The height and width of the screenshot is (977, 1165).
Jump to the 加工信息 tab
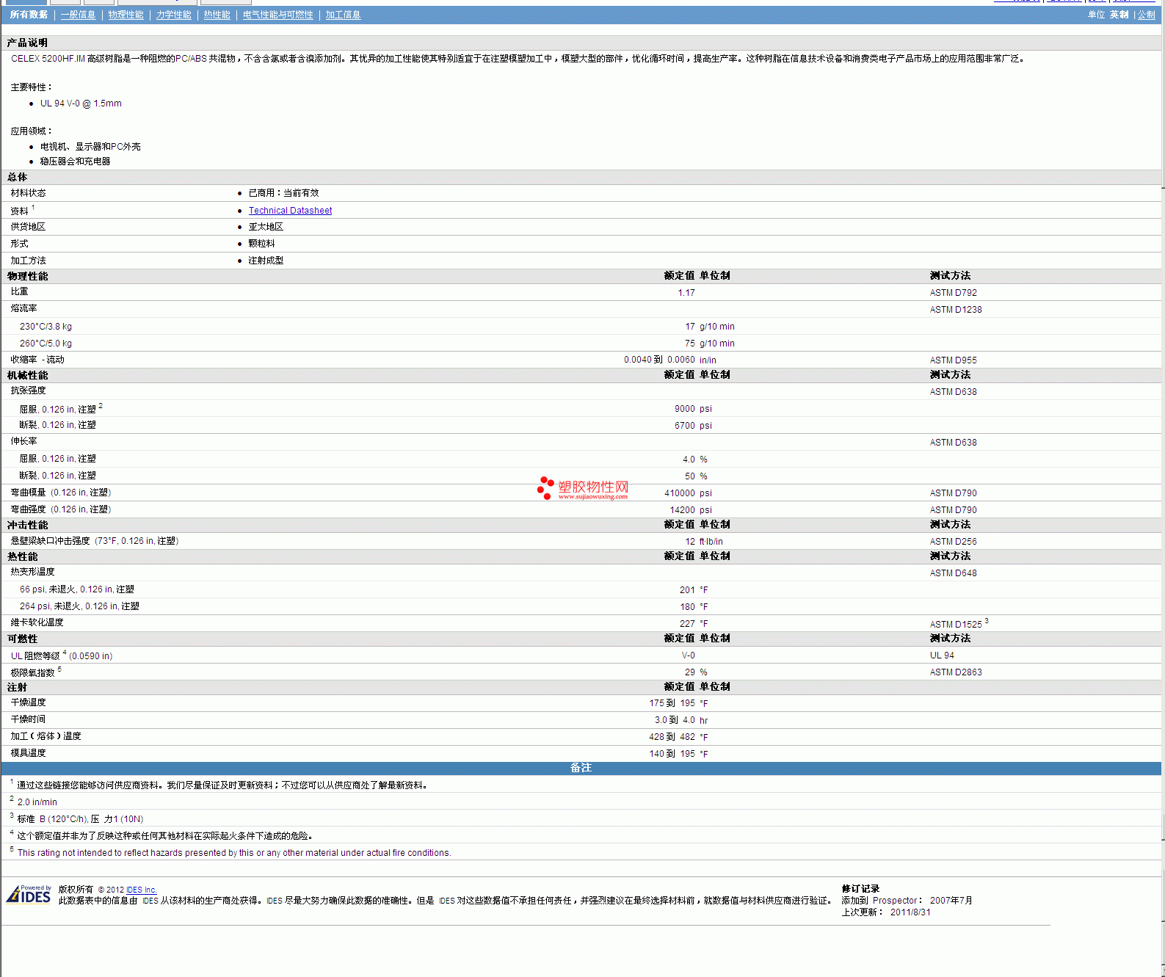point(343,15)
